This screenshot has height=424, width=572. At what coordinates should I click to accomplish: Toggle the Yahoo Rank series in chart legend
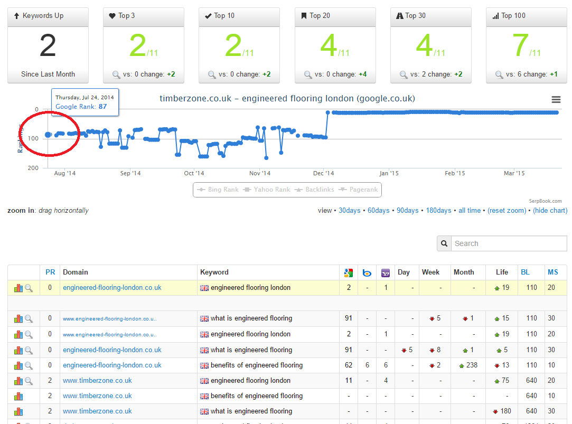click(x=267, y=190)
